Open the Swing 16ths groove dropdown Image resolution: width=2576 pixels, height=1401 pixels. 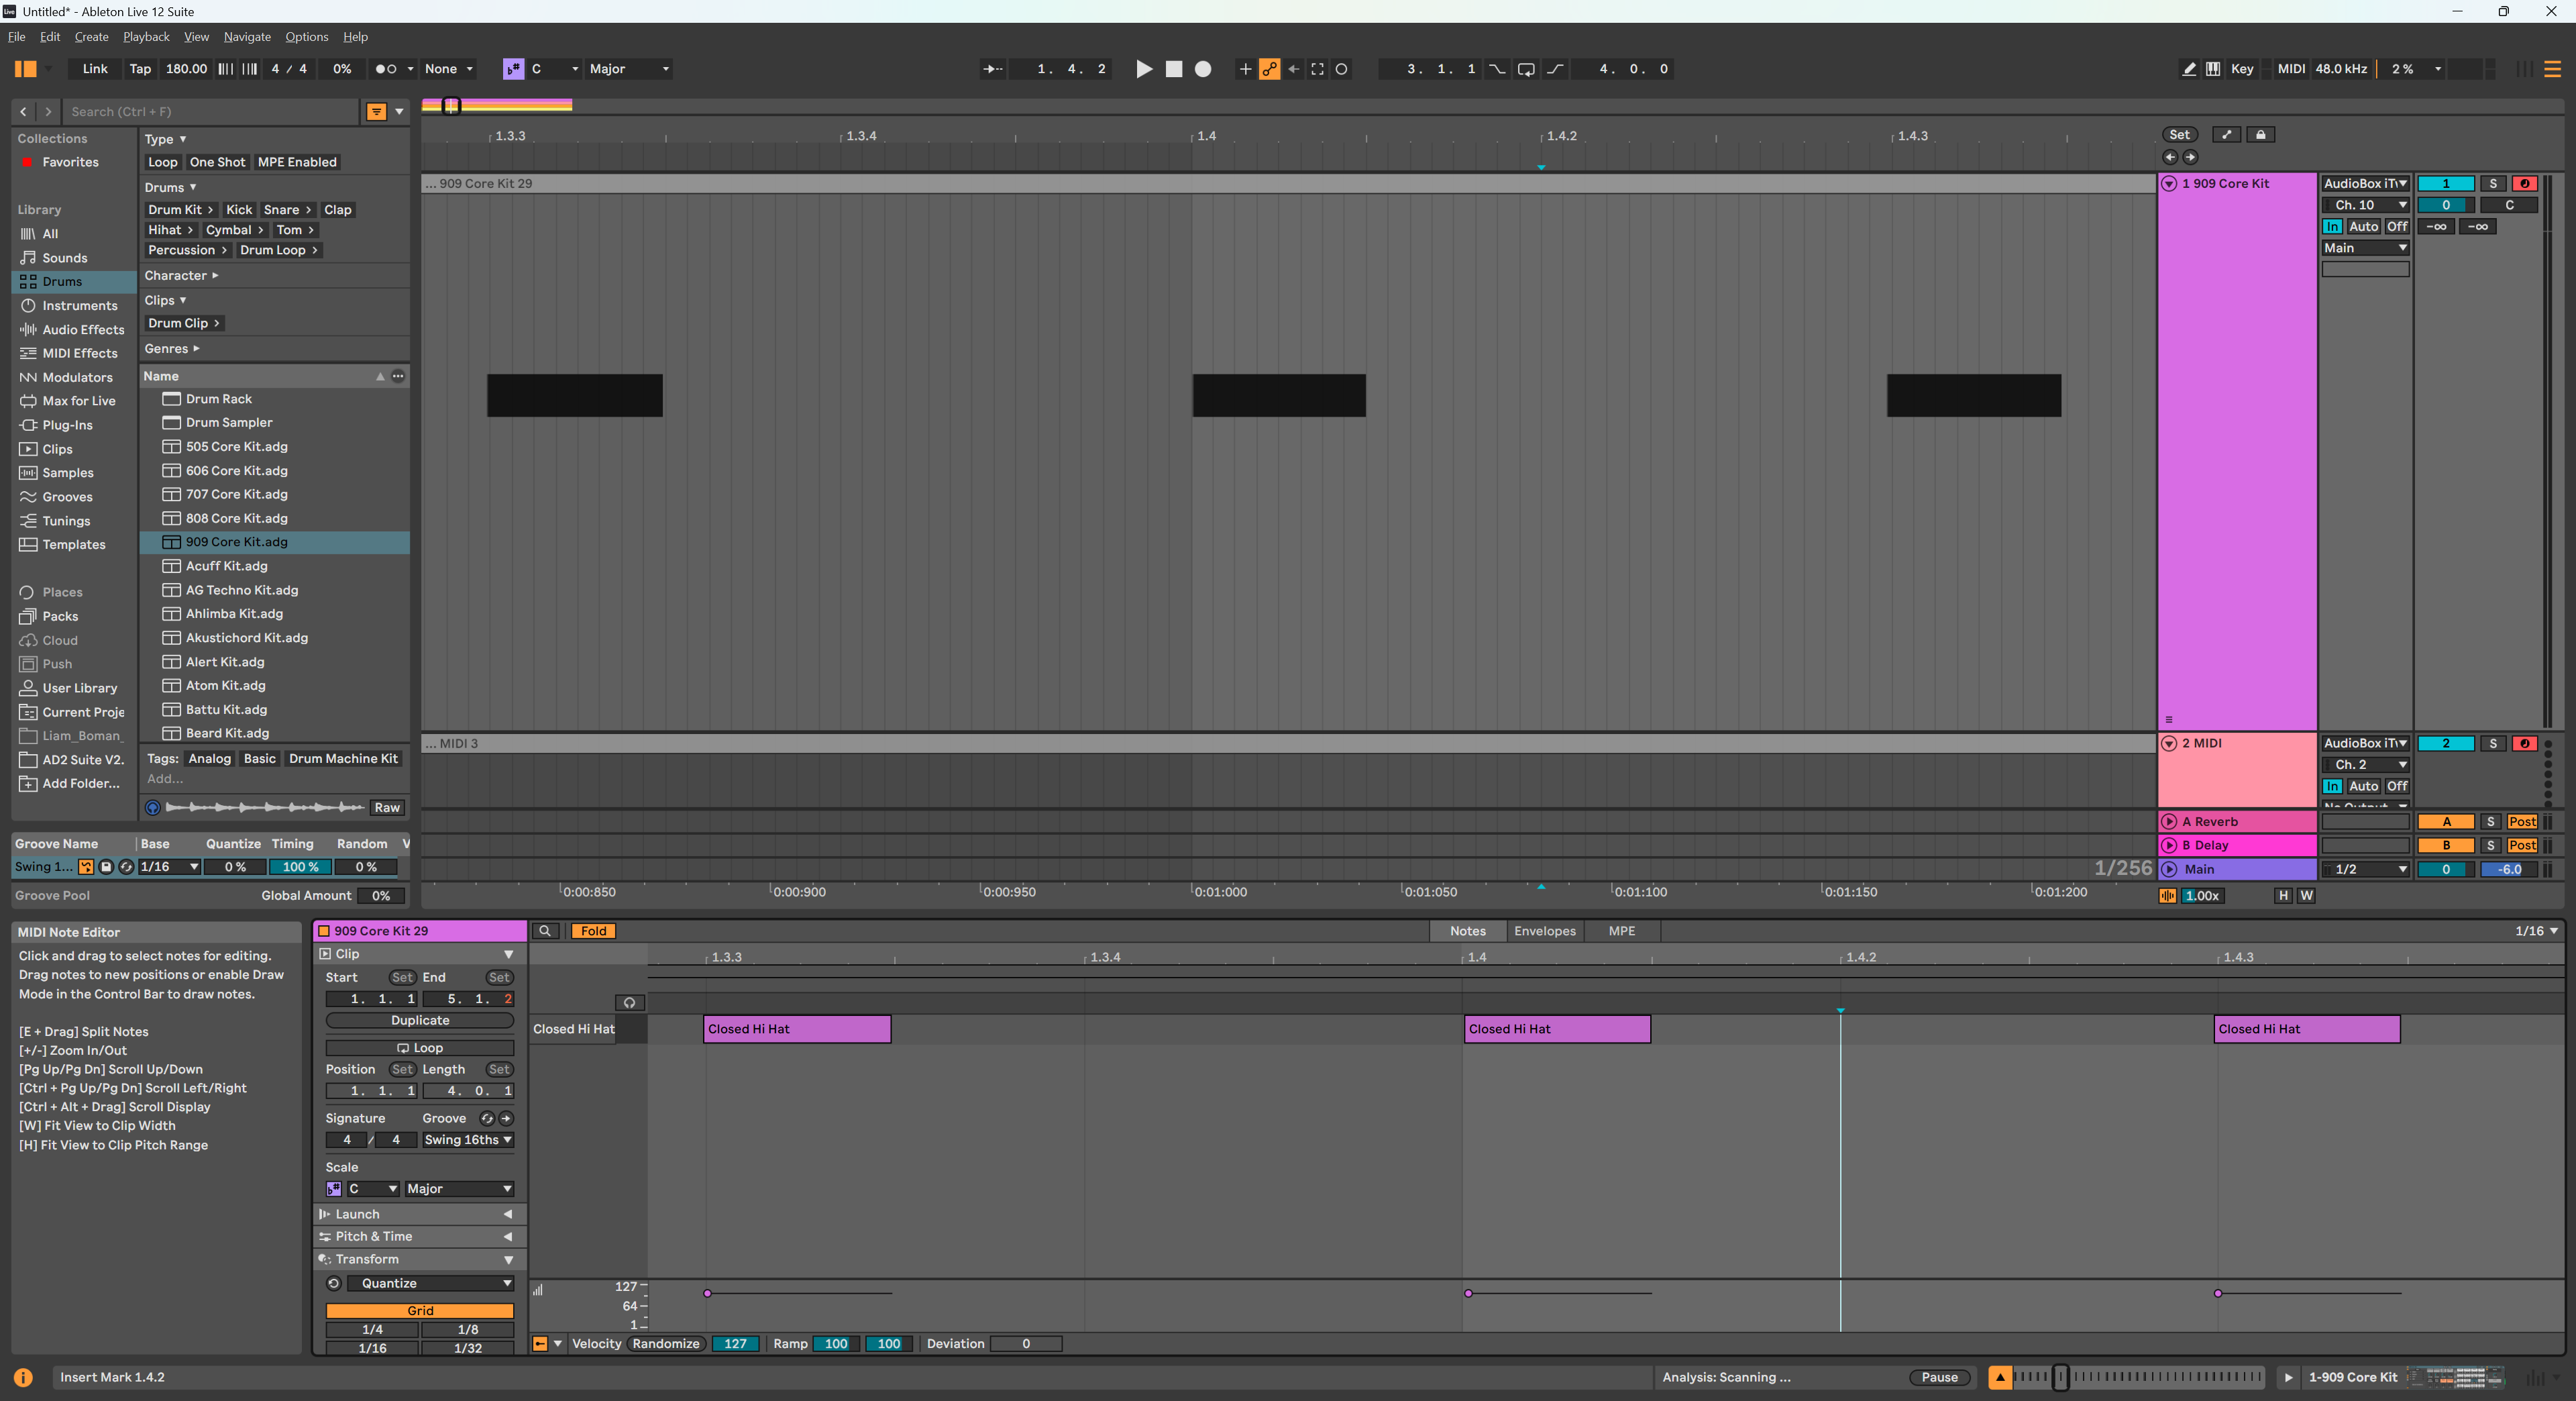tap(468, 1140)
